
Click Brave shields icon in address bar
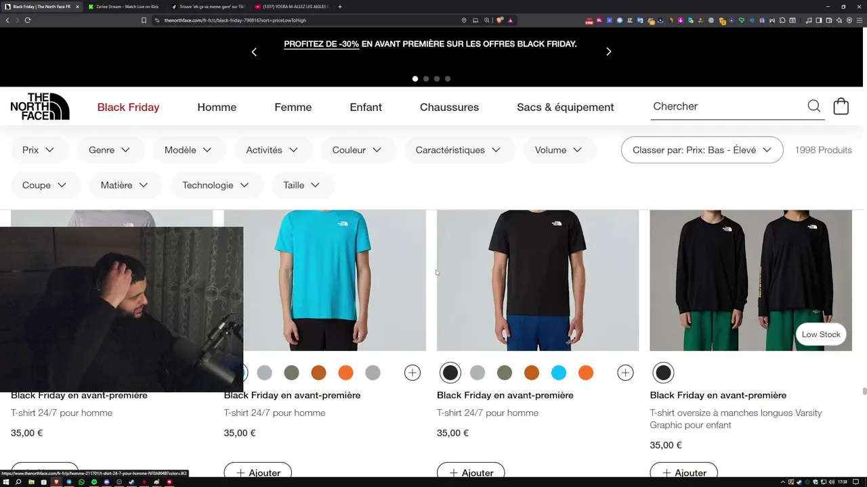[x=500, y=20]
